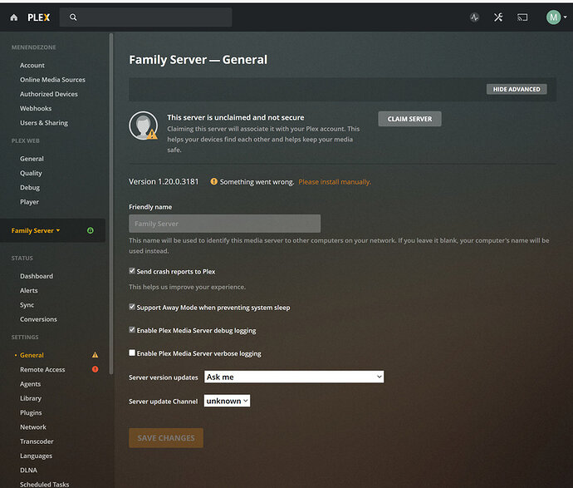Click the Friendly name input field
This screenshot has height=488, width=573.
[x=225, y=224]
